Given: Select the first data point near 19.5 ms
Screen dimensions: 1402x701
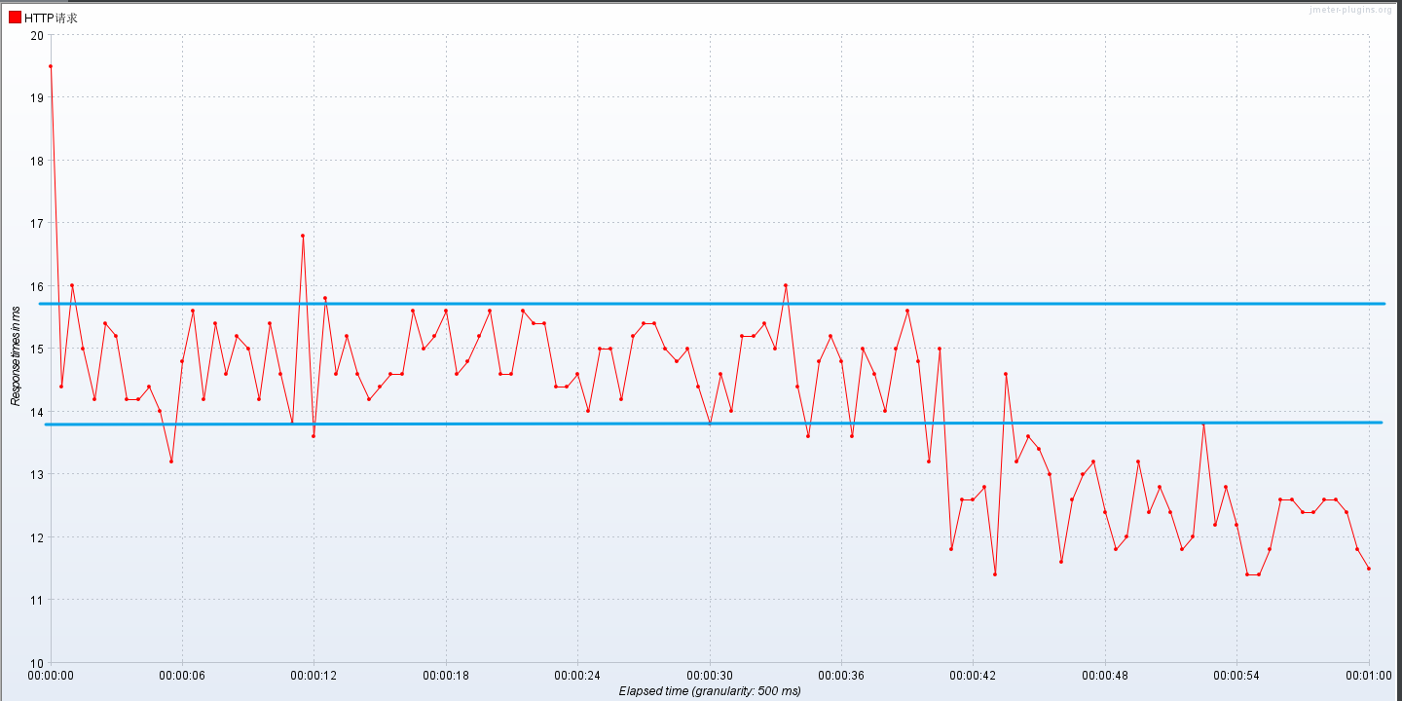Looking at the screenshot, I should click(x=51, y=66).
